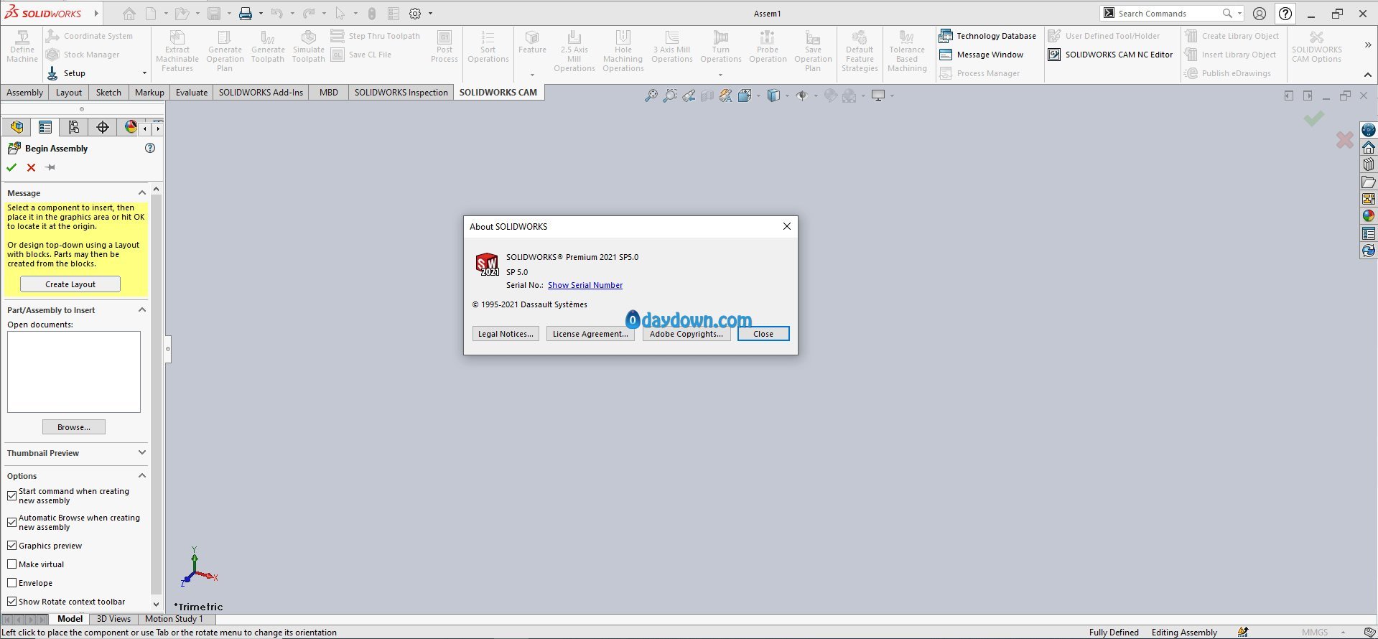The width and height of the screenshot is (1378, 639).
Task: Click the Close button in About SOLIDWORKS
Action: (763, 334)
